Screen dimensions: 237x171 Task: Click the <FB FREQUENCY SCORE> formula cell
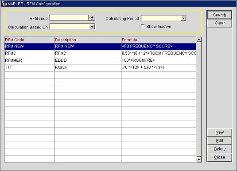(159, 46)
